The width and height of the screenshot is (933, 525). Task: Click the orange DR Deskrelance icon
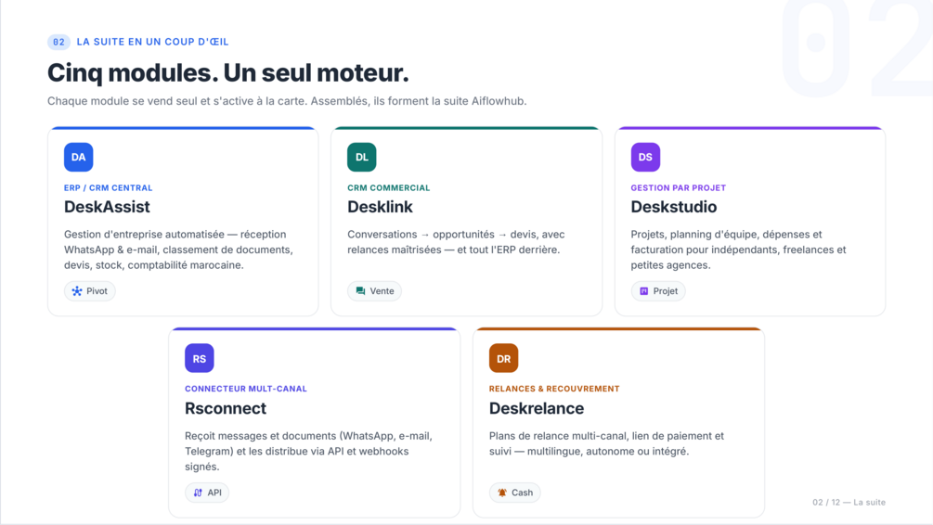tap(503, 358)
